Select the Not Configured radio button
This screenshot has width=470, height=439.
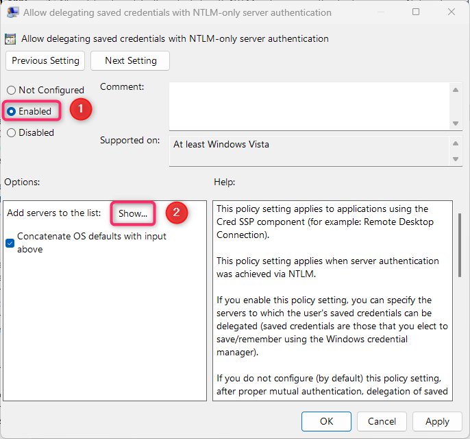tap(11, 90)
